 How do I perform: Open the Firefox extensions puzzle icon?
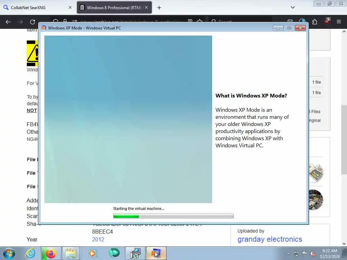[x=314, y=22]
